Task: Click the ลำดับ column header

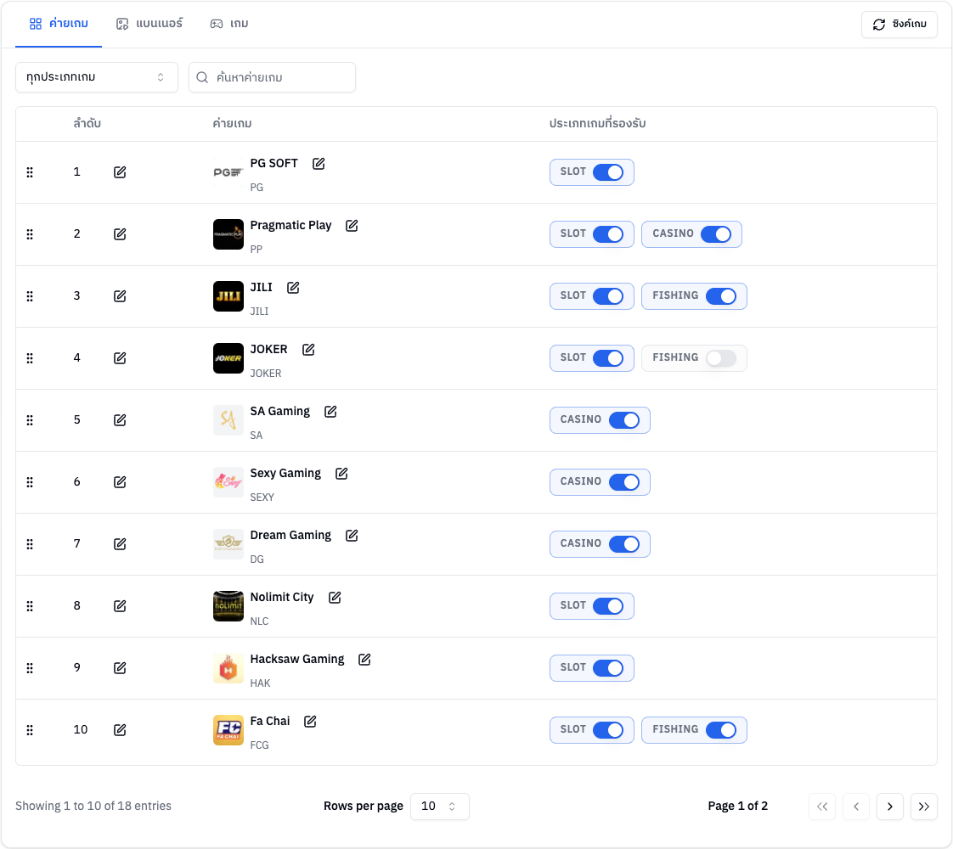Action: click(x=87, y=123)
